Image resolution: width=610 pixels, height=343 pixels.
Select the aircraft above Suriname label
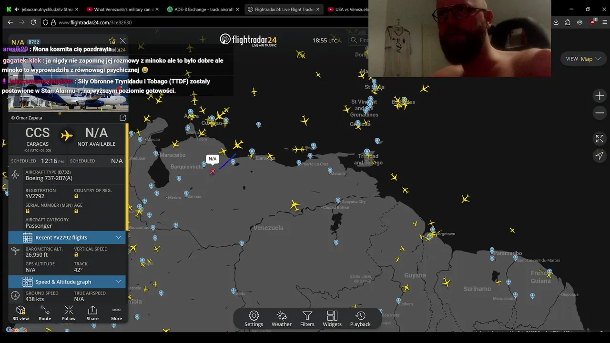pyautogui.click(x=446, y=282)
